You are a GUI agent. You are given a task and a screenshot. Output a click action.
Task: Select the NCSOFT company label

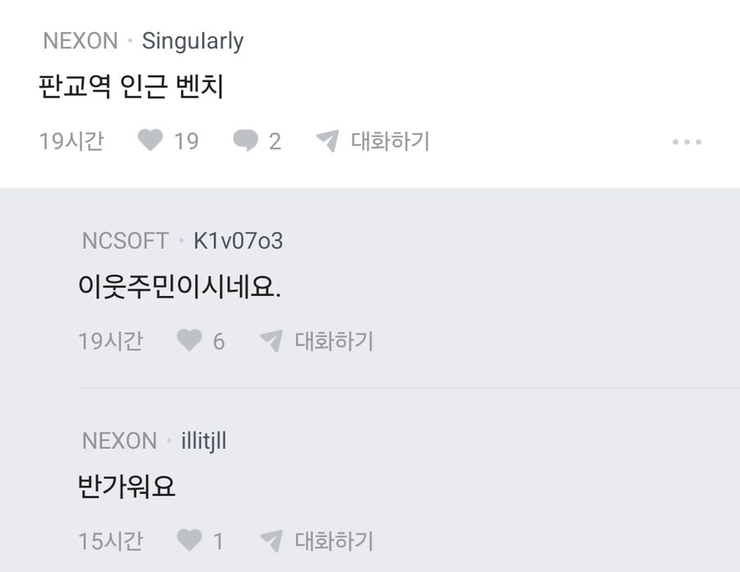click(125, 241)
